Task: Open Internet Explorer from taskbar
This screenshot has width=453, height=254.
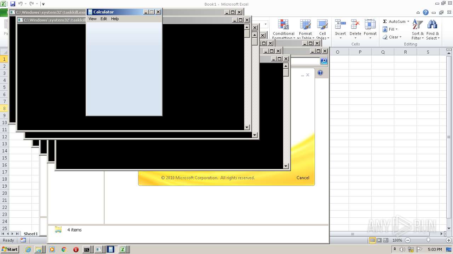Action: click(28, 249)
